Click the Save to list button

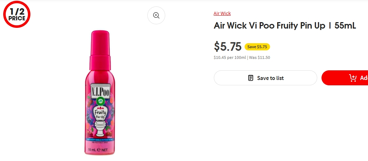click(x=265, y=78)
